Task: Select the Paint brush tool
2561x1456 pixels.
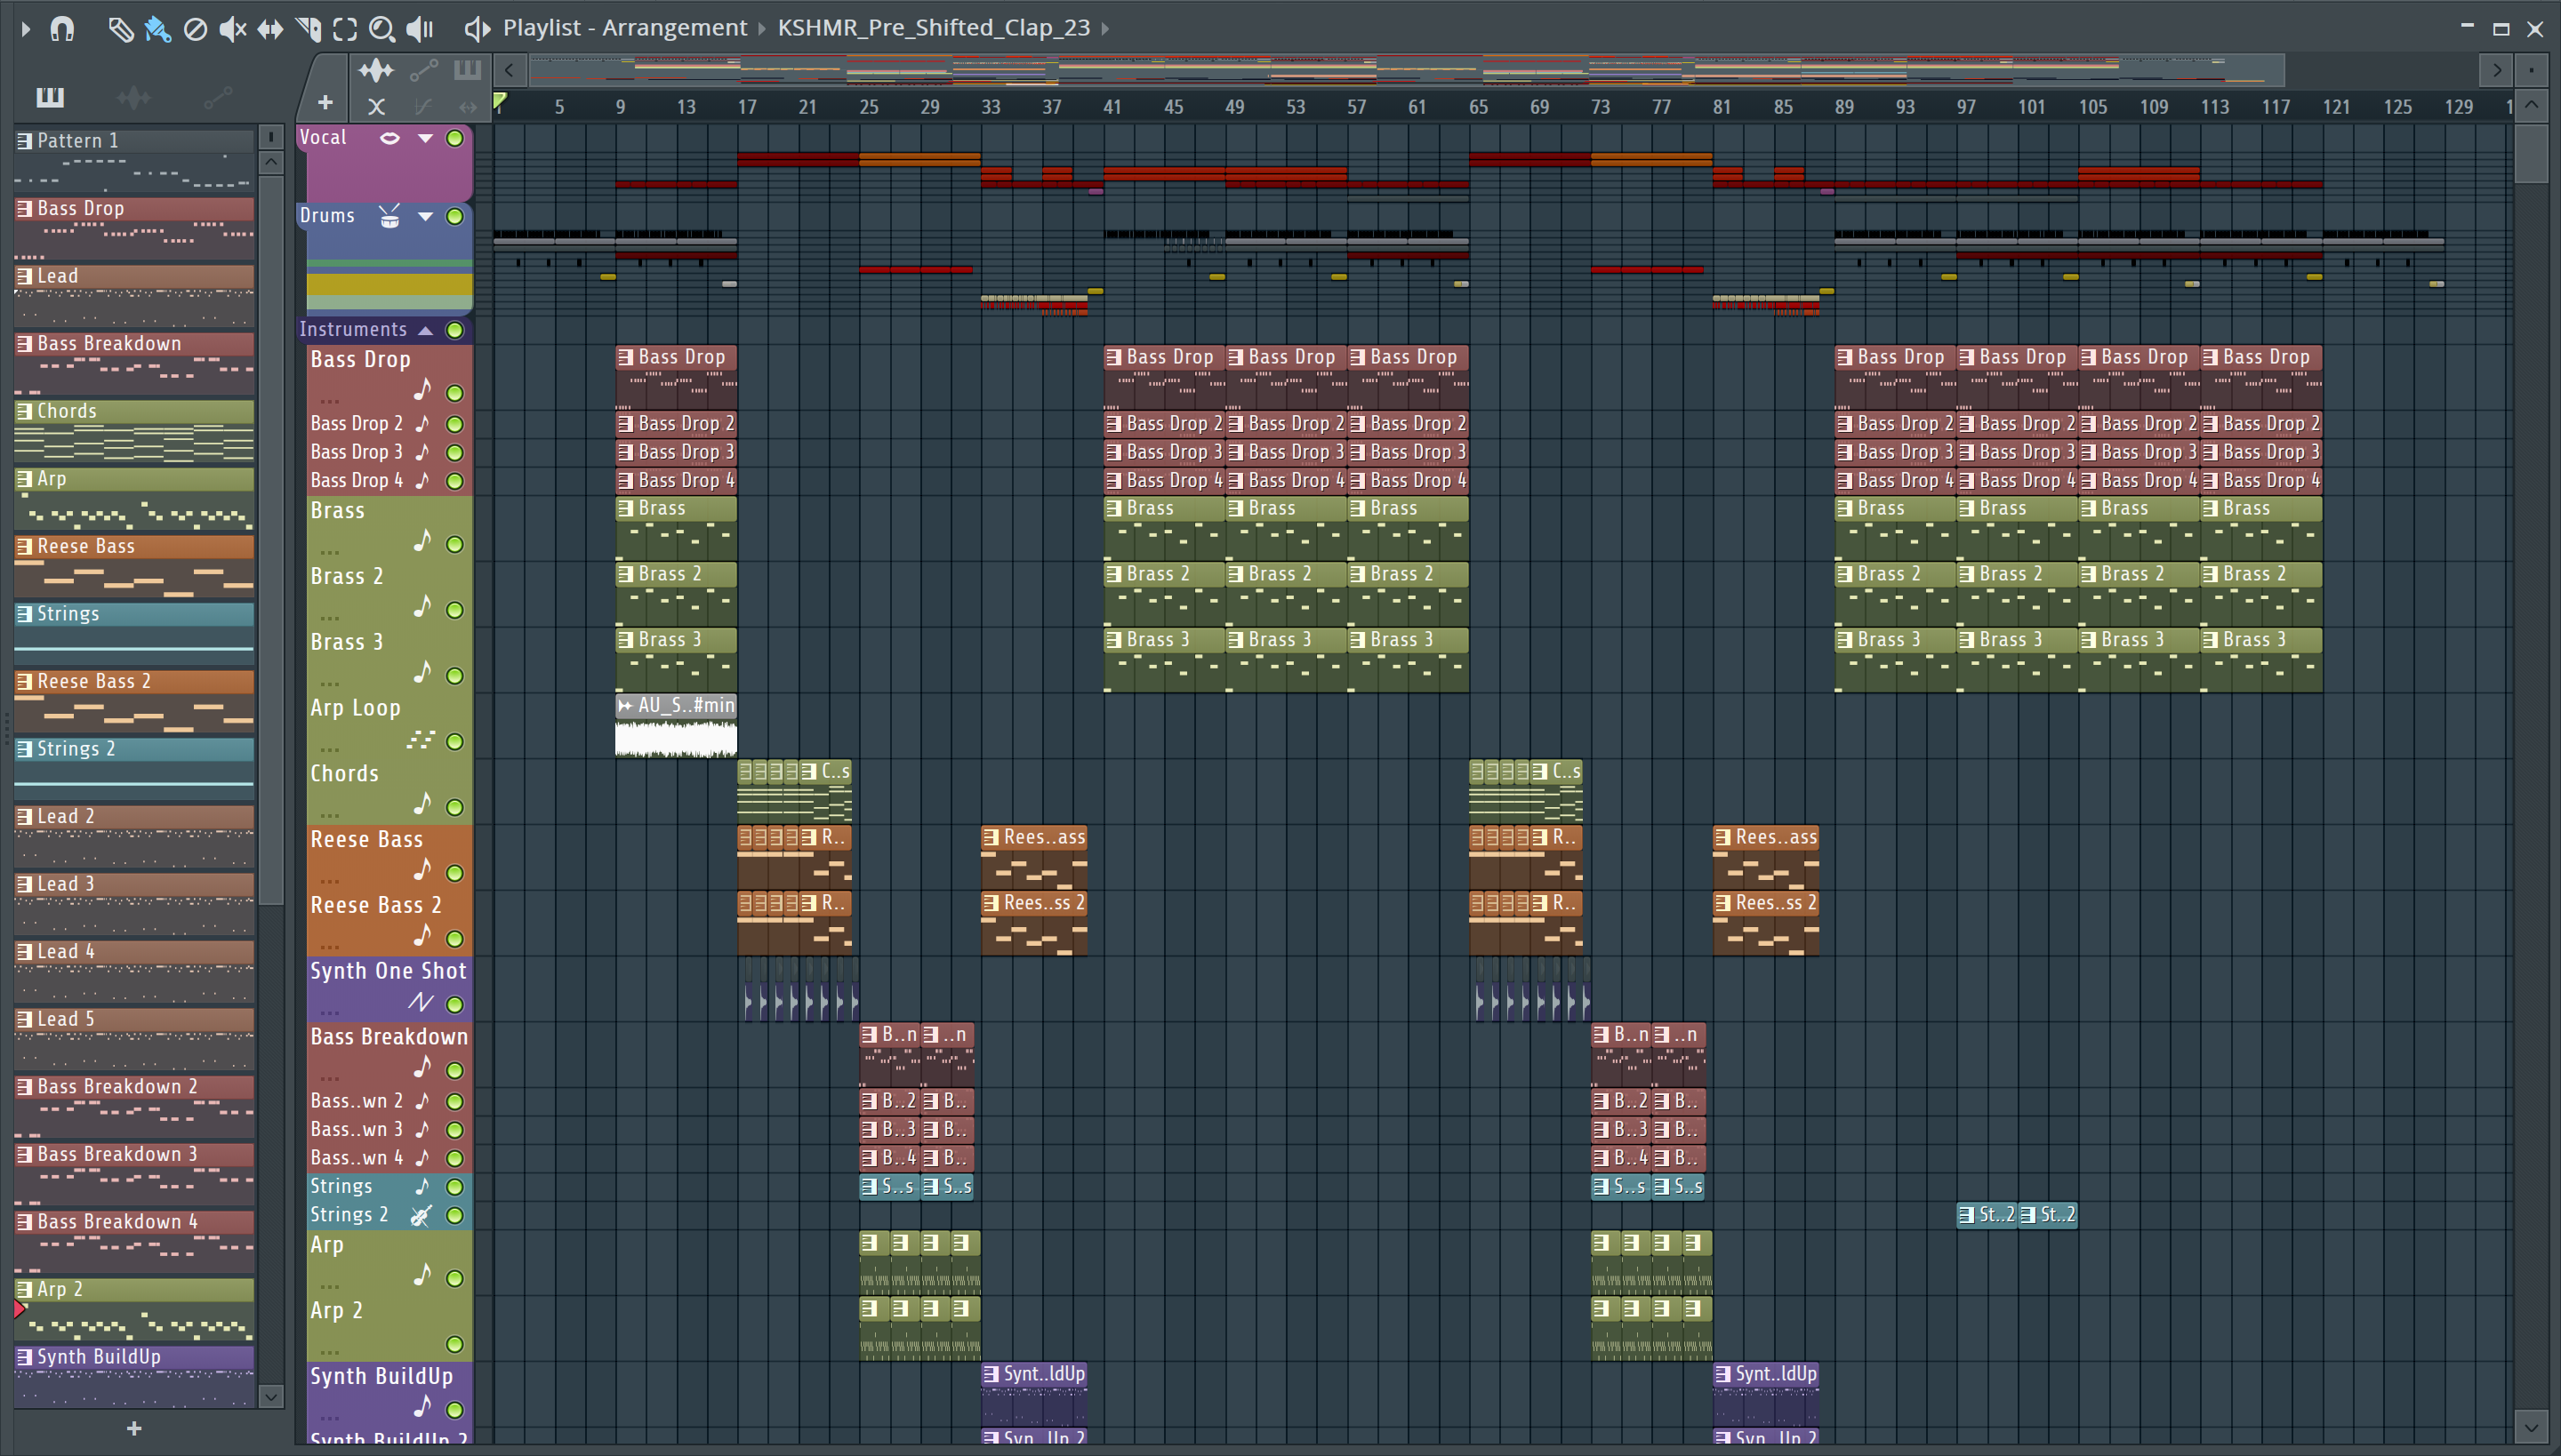Action: [157, 29]
